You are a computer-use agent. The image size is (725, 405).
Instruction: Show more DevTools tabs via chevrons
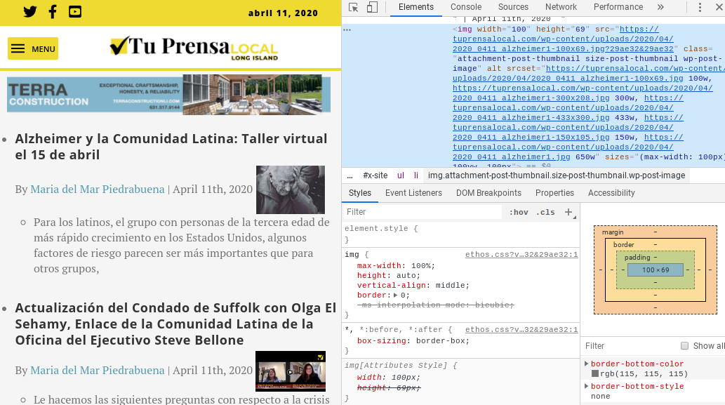coord(660,8)
